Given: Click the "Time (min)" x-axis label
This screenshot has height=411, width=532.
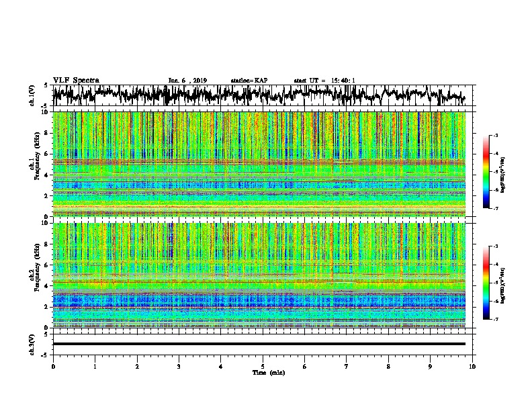Looking at the screenshot, I should tap(269, 373).
